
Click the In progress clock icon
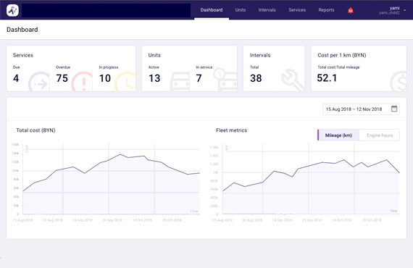click(125, 81)
